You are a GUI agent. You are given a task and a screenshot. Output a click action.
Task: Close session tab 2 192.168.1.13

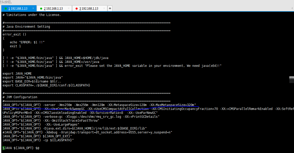click(x=69, y=8)
